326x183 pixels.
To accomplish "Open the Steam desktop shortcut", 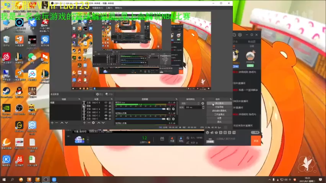I will (x=6, y=93).
